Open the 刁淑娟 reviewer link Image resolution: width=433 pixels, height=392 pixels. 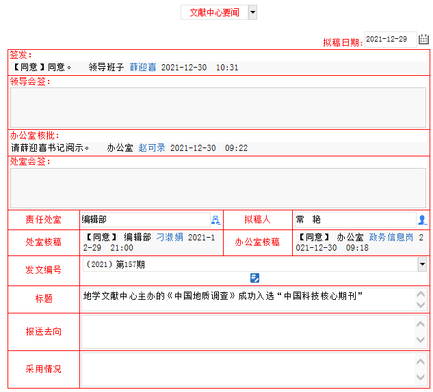click(170, 237)
